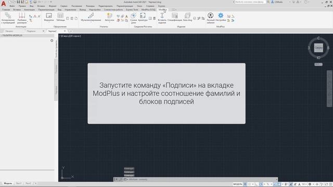Switch to Express Tools ribbon tab

[x=132, y=9]
